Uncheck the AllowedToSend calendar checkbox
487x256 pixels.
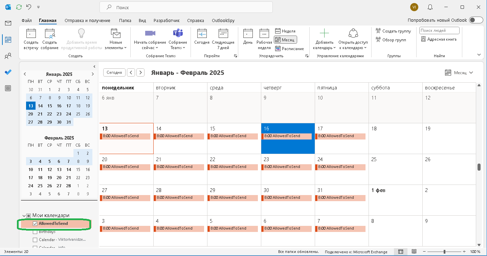click(35, 224)
